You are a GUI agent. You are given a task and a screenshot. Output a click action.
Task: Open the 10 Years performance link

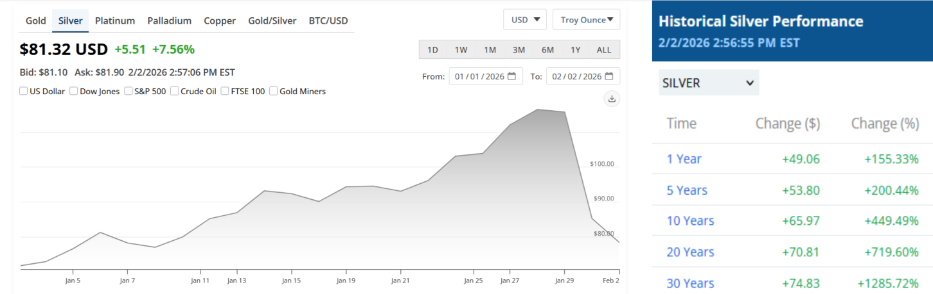(x=691, y=220)
